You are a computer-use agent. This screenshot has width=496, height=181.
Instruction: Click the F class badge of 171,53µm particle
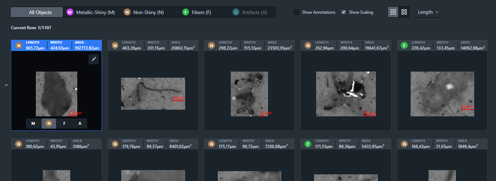[308, 144]
